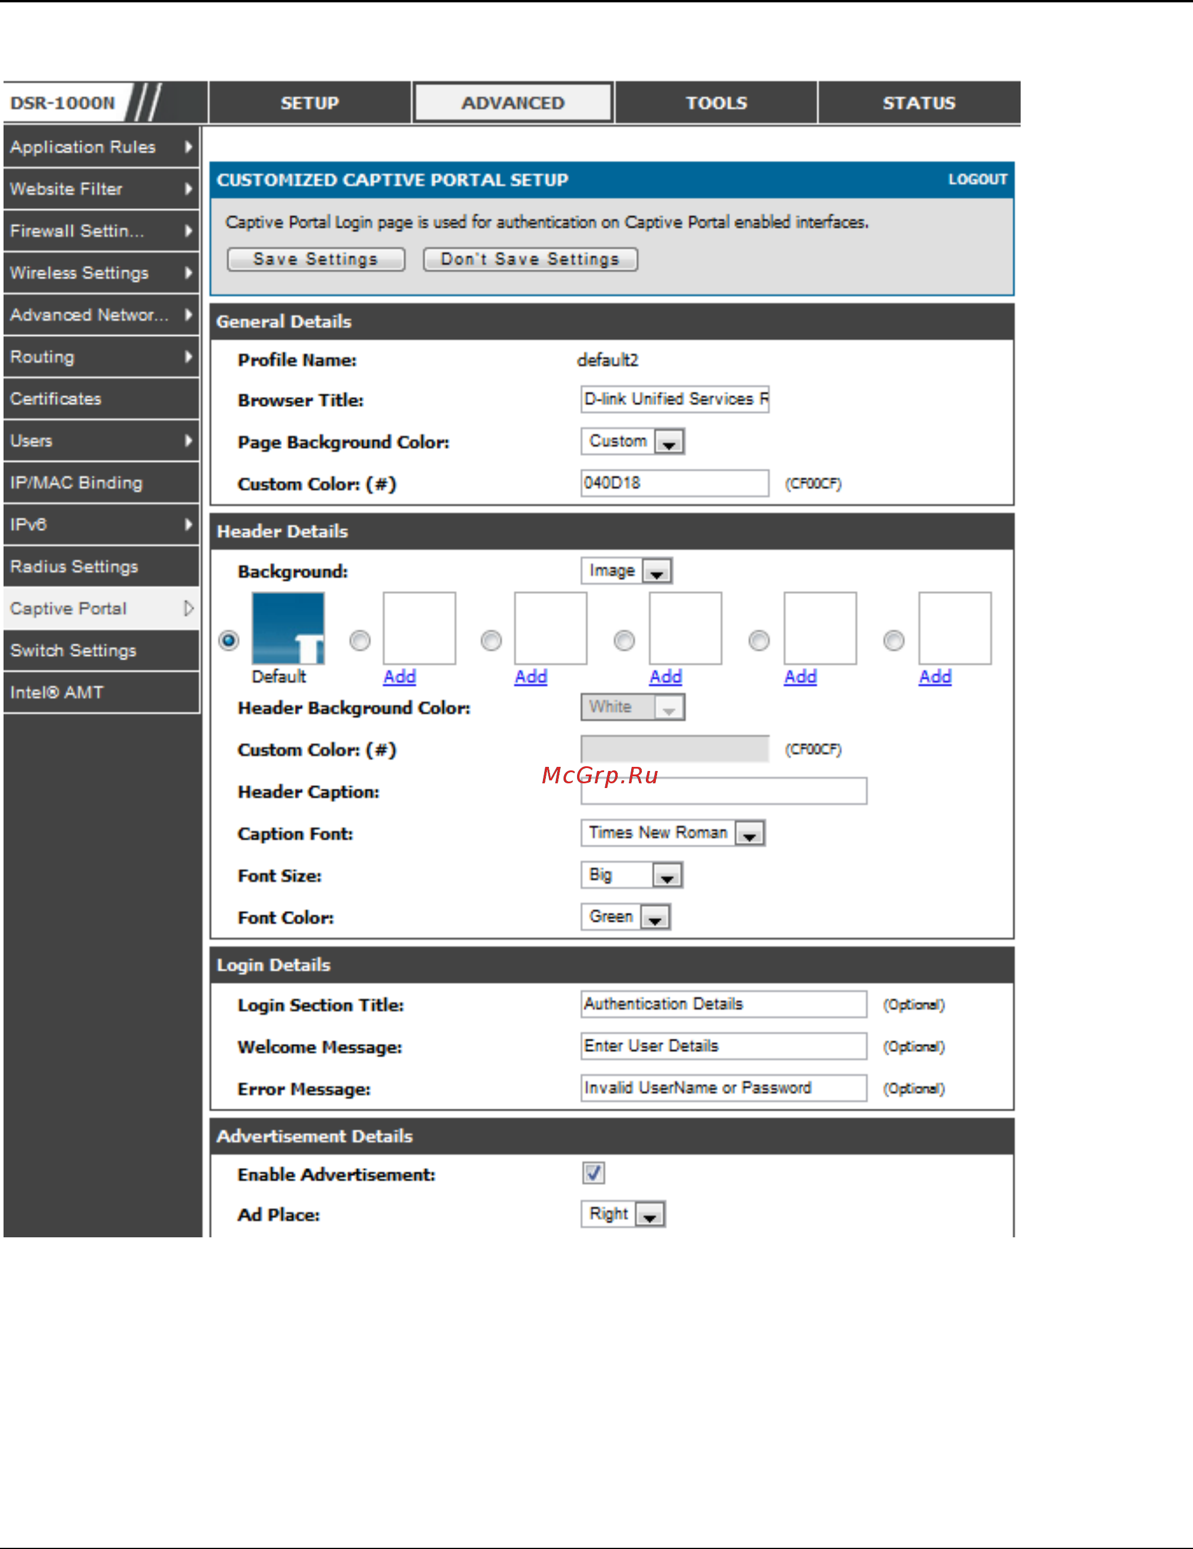The image size is (1193, 1549).
Task: Click the first Add link under header images
Action: [399, 677]
